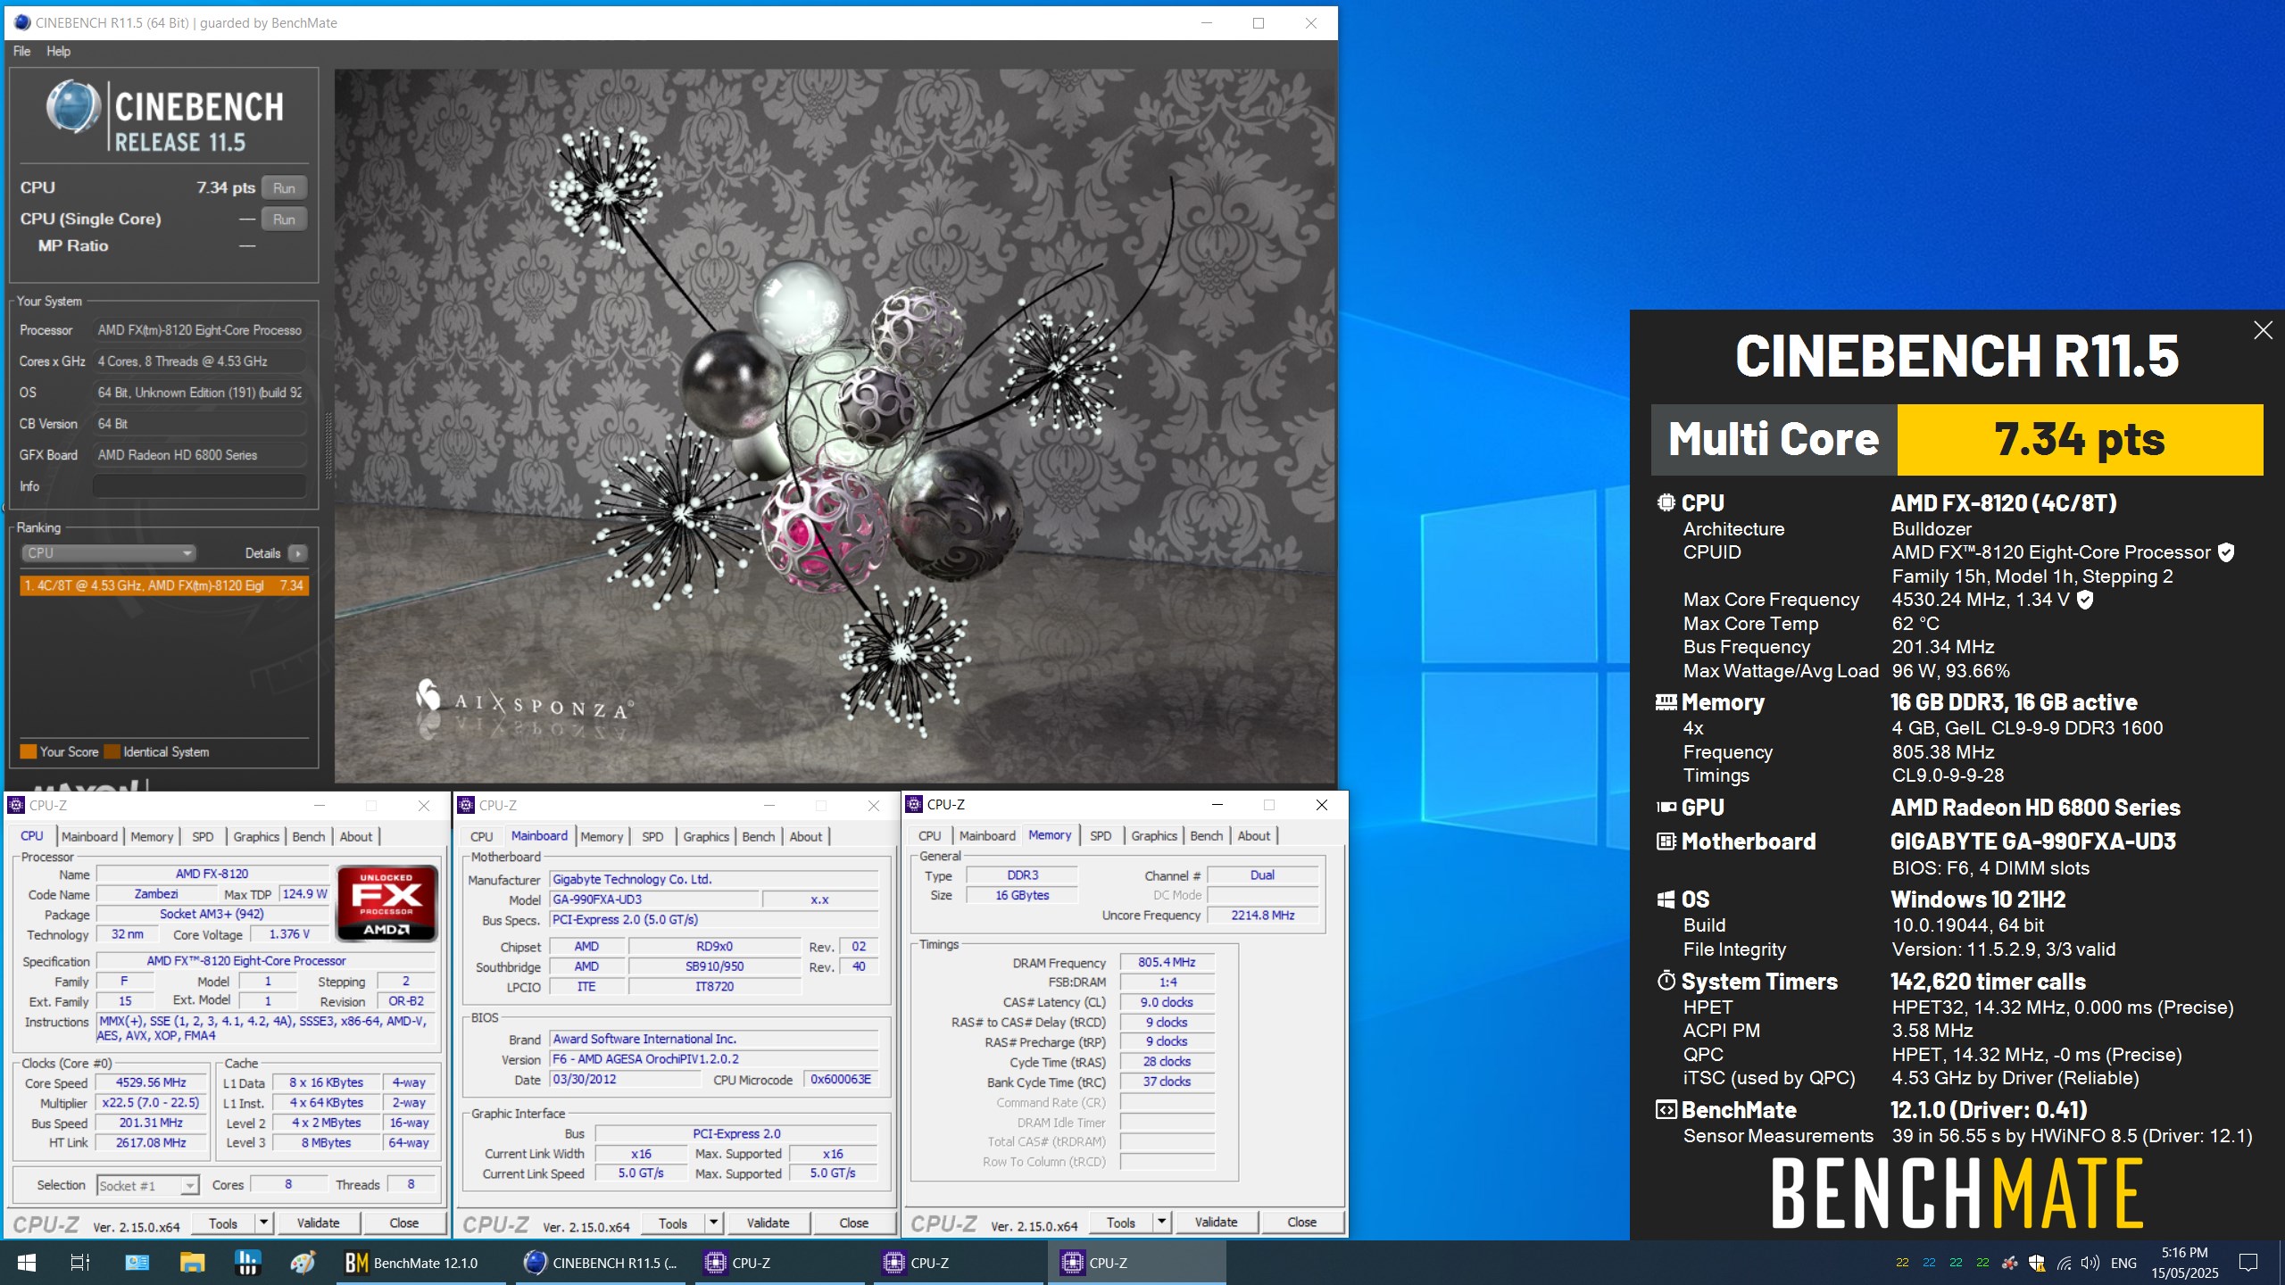Expand Tools arrow in CPU-Z processor window

point(263,1223)
